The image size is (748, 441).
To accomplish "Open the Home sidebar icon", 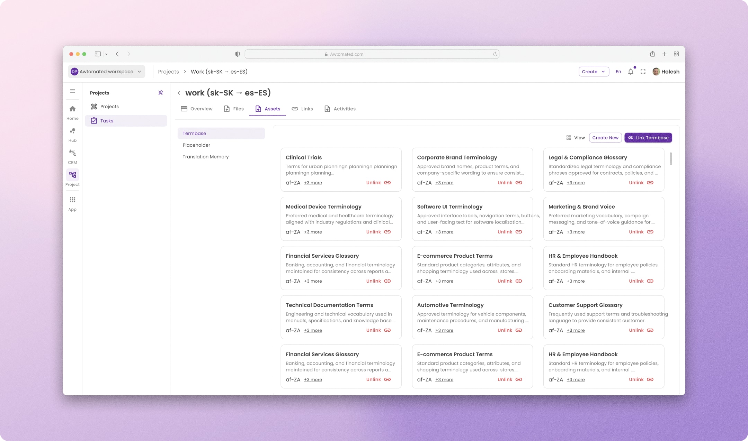I will 72,109.
